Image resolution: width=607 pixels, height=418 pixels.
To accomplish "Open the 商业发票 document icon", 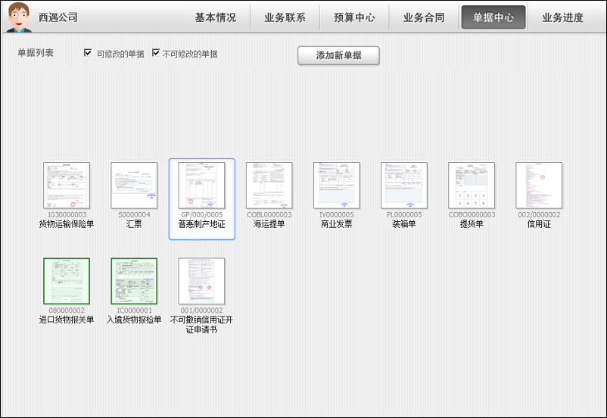I will point(336,186).
